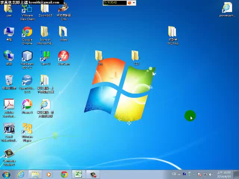Open the Serv-U shortcut
239x179 pixels.
point(45,58)
